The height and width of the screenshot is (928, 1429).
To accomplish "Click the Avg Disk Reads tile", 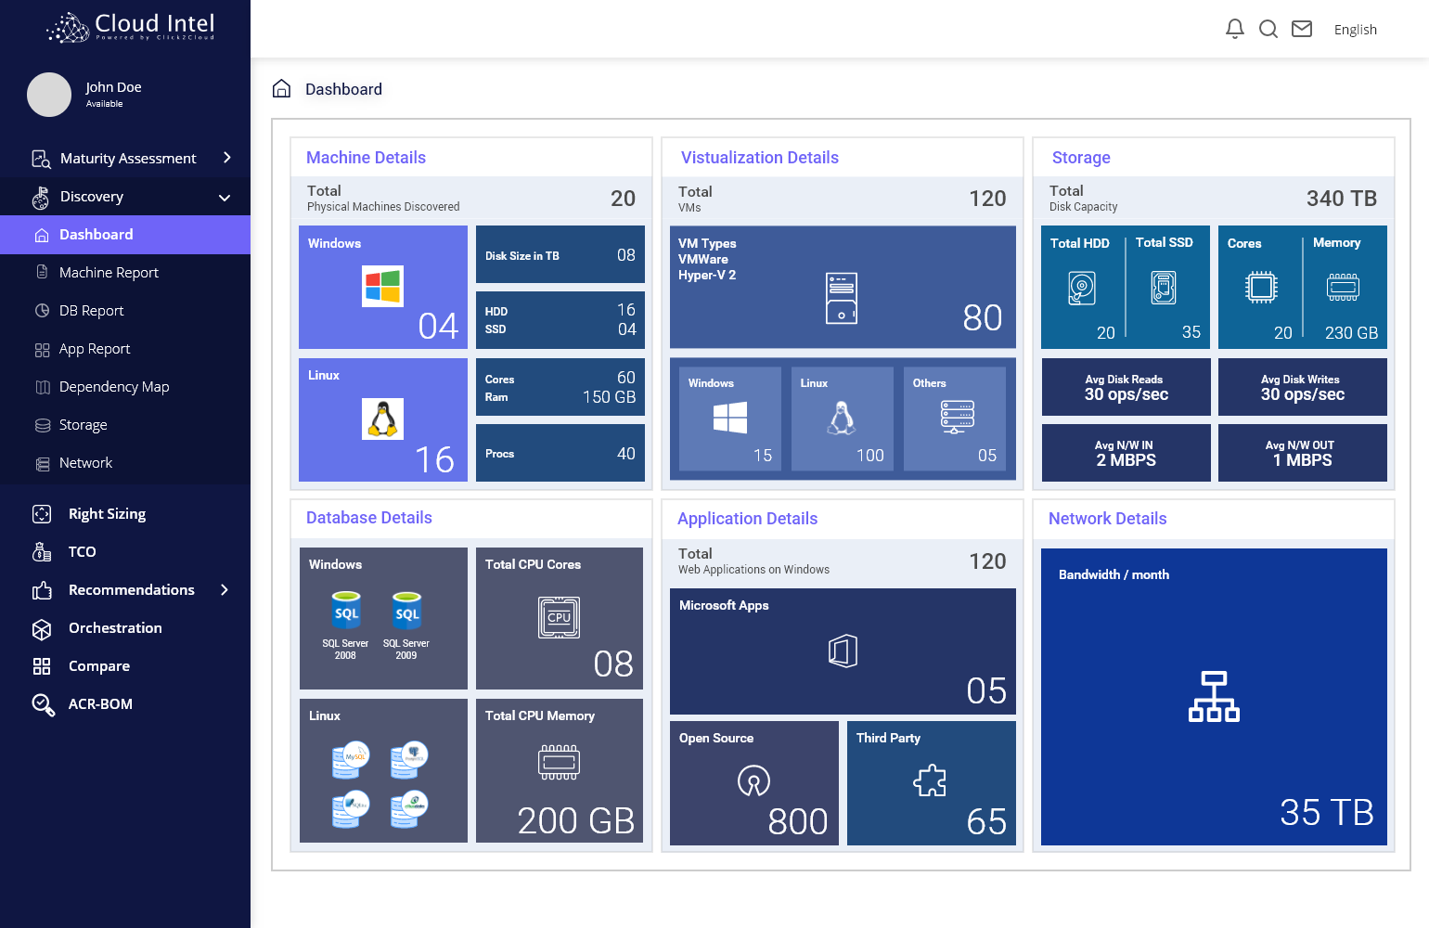I will click(x=1126, y=387).
